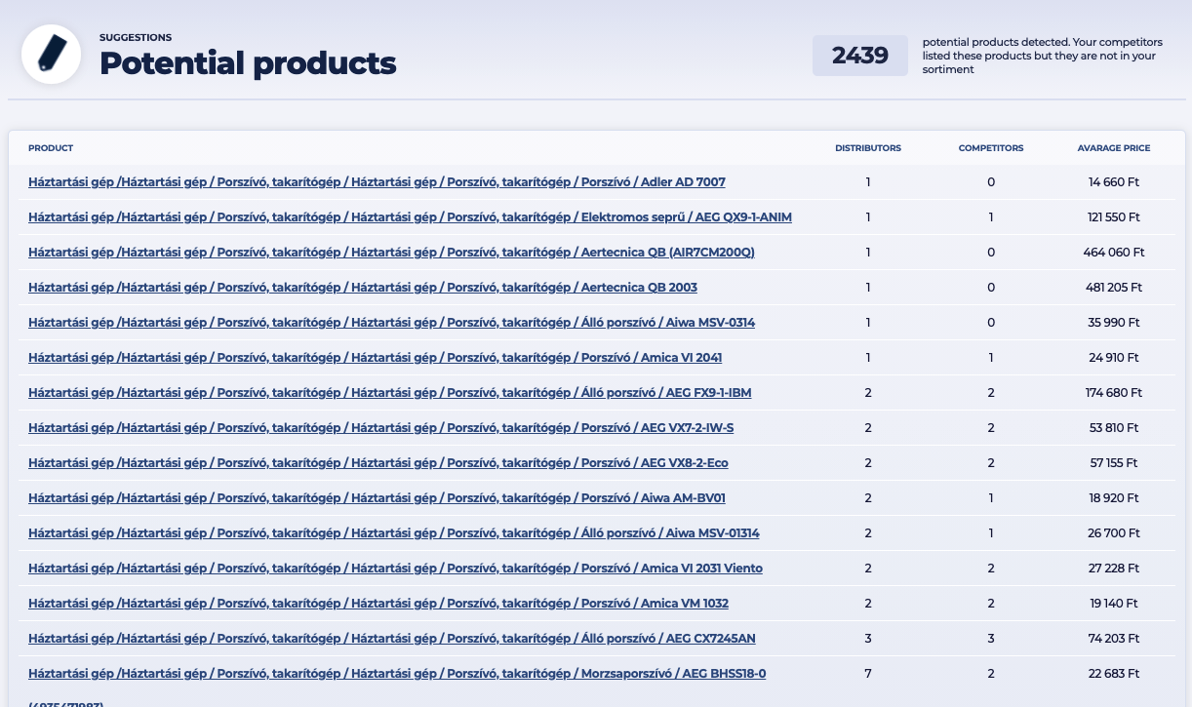Click competitors count 0 in Adler AD 7007 row
1192x707 pixels.
(x=991, y=182)
